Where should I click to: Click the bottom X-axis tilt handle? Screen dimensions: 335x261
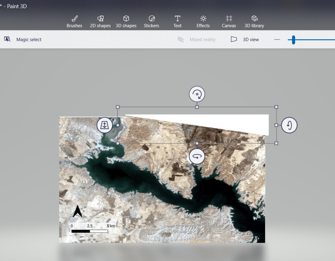pos(197,156)
